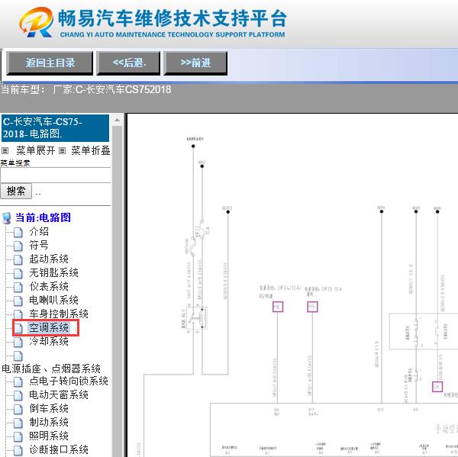Screen dimensions: 458x457
Task: Open the 无钥匙系统 circuit entry
Action: click(53, 272)
